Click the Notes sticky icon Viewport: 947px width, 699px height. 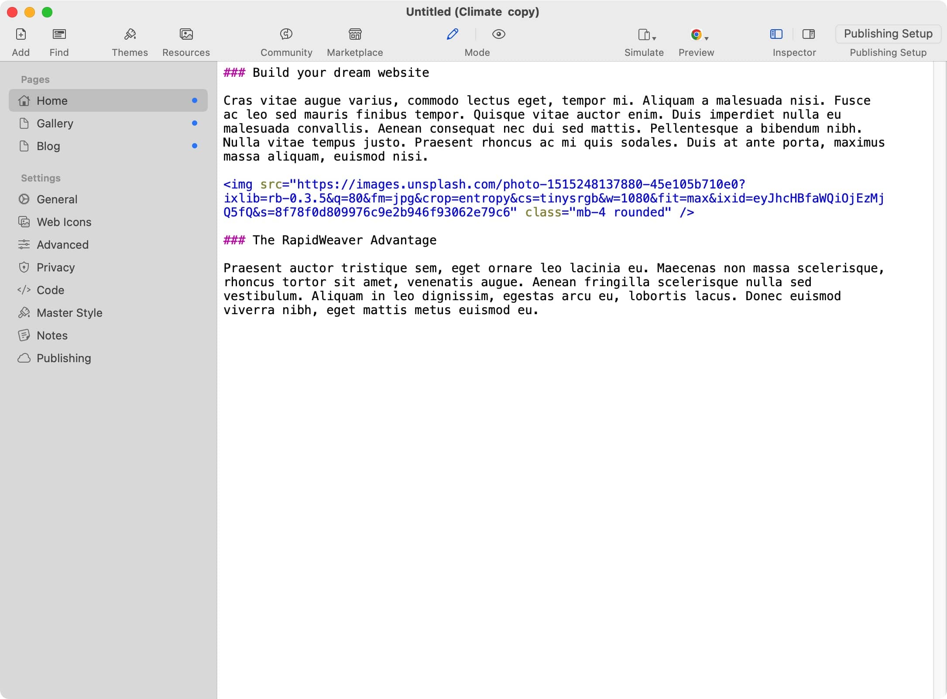pos(24,335)
